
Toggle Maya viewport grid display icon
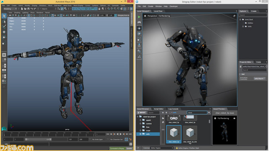tap(29, 15)
